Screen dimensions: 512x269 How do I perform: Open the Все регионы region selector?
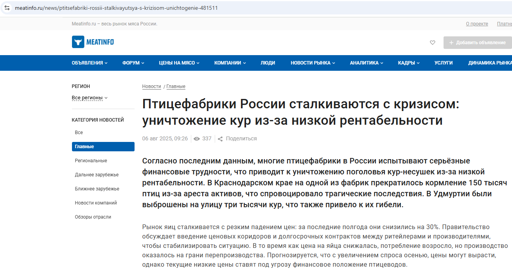click(x=90, y=98)
